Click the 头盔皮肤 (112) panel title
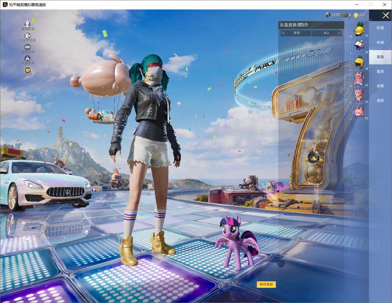392x303 pixels. click(x=292, y=25)
